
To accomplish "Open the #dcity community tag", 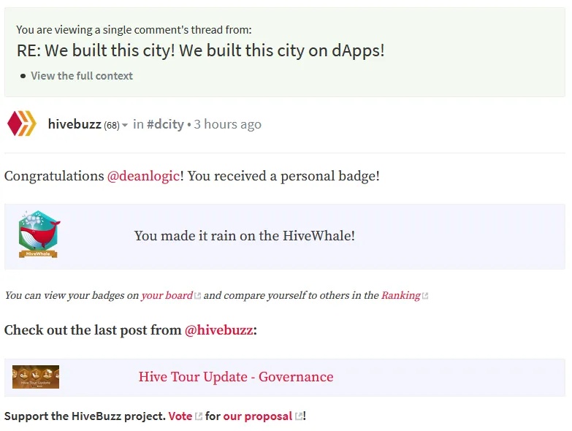I will coord(165,124).
